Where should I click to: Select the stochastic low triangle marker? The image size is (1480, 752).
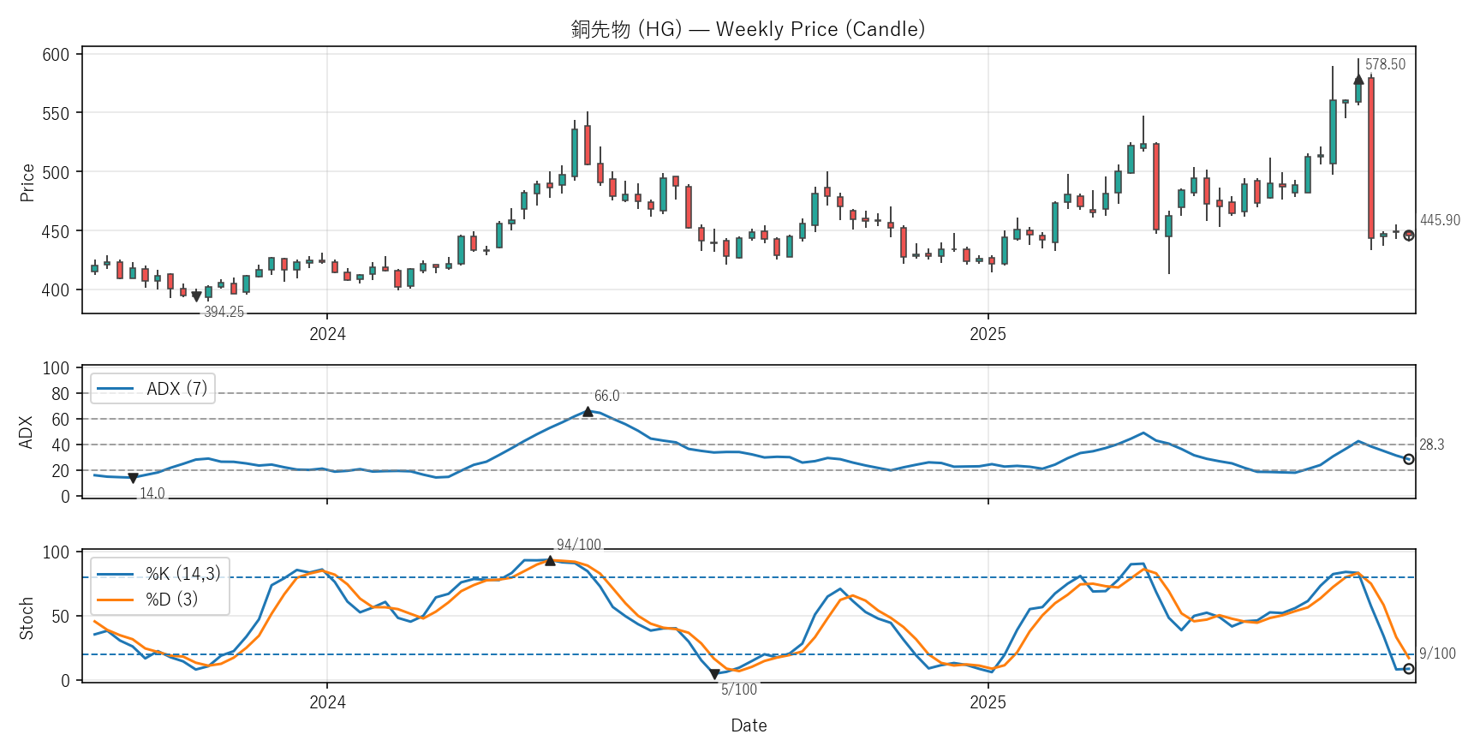click(714, 674)
